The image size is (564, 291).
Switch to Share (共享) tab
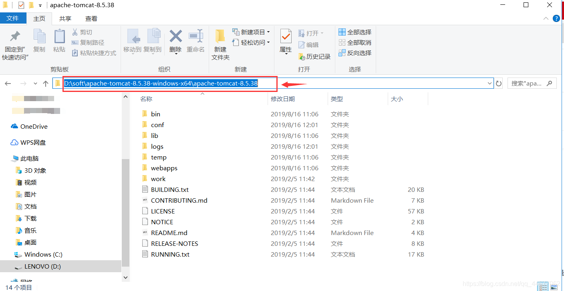click(65, 18)
